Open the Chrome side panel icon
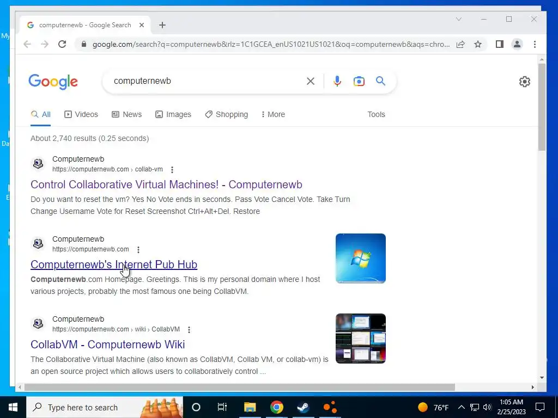Image resolution: width=558 pixels, height=418 pixels. 500,44
